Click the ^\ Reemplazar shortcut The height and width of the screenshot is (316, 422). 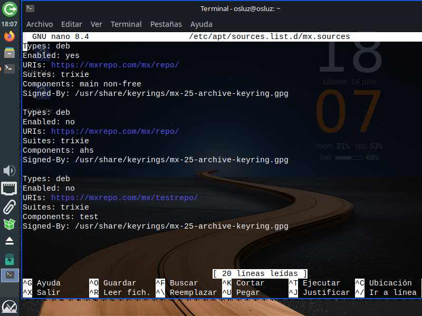point(186,292)
